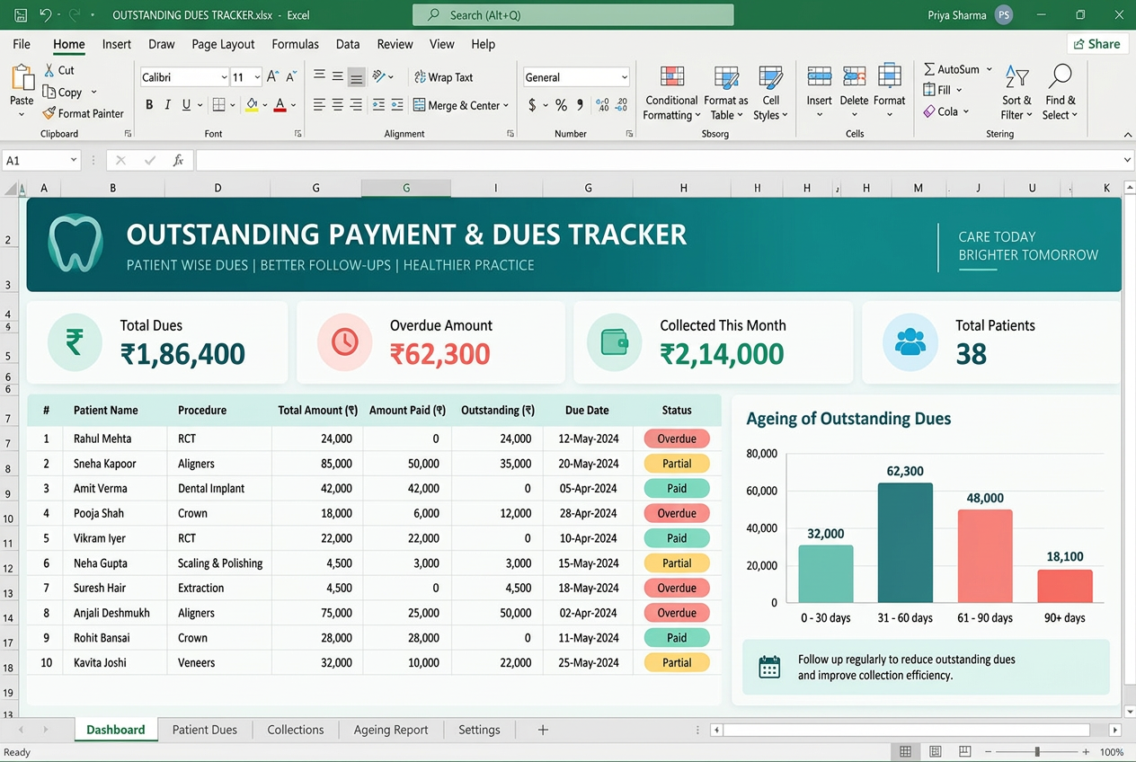The image size is (1136, 762).
Task: Apply the borders grid icon
Action: pos(218,105)
